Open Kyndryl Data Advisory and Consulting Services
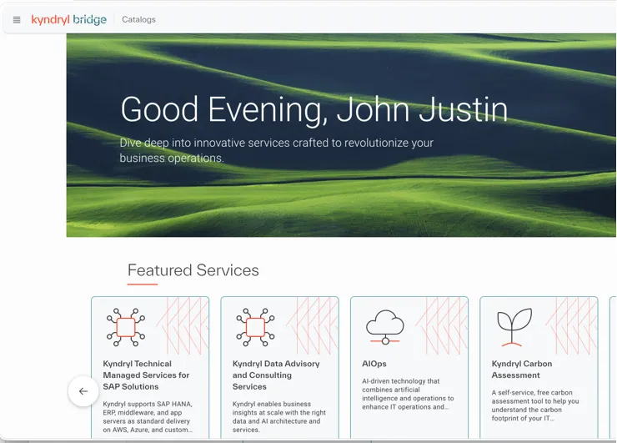This screenshot has width=617, height=443. click(276, 375)
